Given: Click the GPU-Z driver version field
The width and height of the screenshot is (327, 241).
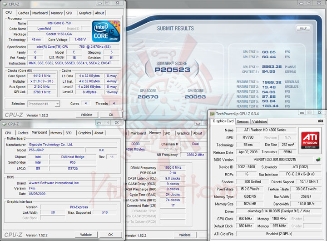Looking at the screenshot, I should (279, 211).
